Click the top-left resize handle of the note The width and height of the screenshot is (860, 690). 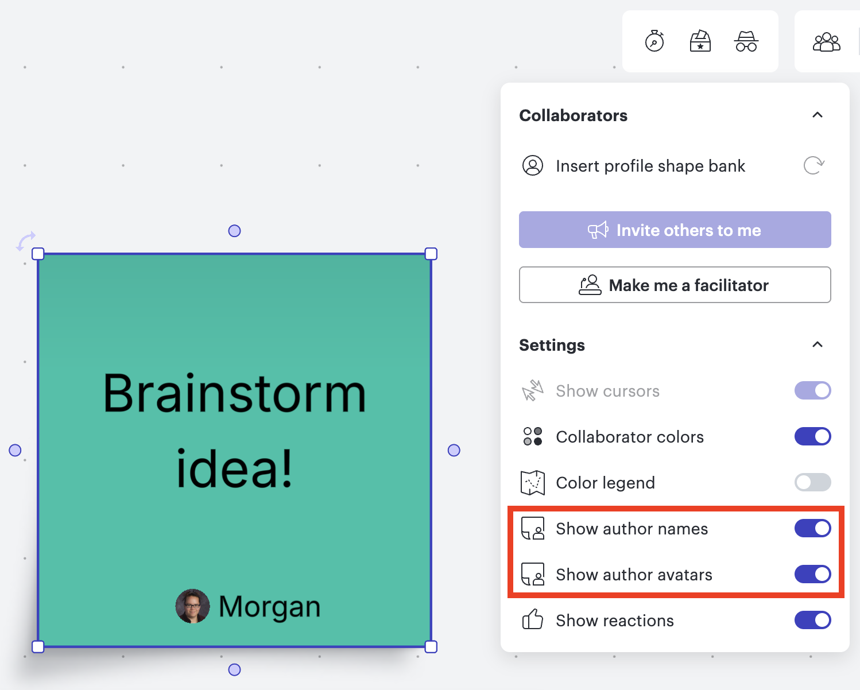38,254
